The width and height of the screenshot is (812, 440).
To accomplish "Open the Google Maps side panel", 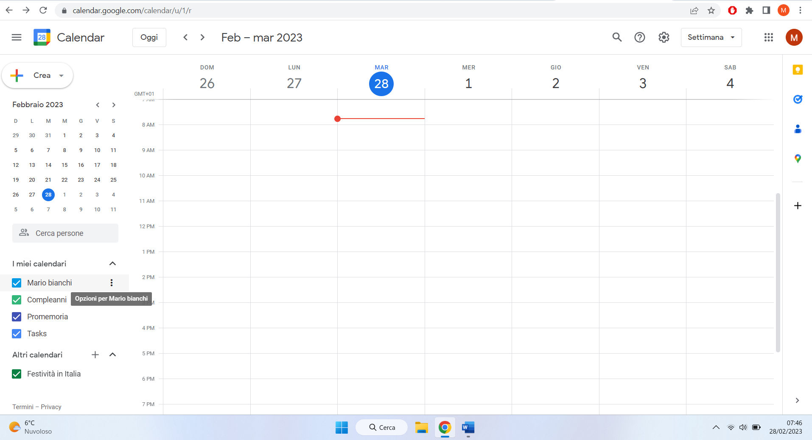I will 798,159.
